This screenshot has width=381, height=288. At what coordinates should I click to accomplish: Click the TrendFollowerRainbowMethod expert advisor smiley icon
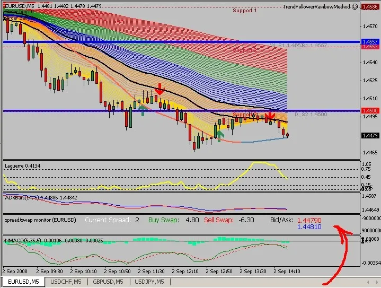[x=356, y=6]
